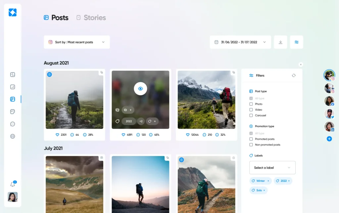Reset filters with the refresh icon

click(293, 76)
